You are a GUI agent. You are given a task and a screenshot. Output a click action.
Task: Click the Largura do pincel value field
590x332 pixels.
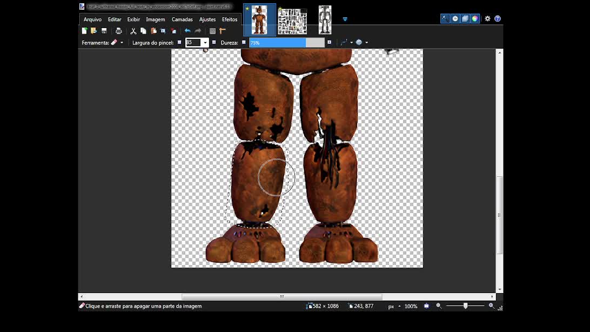coord(193,43)
